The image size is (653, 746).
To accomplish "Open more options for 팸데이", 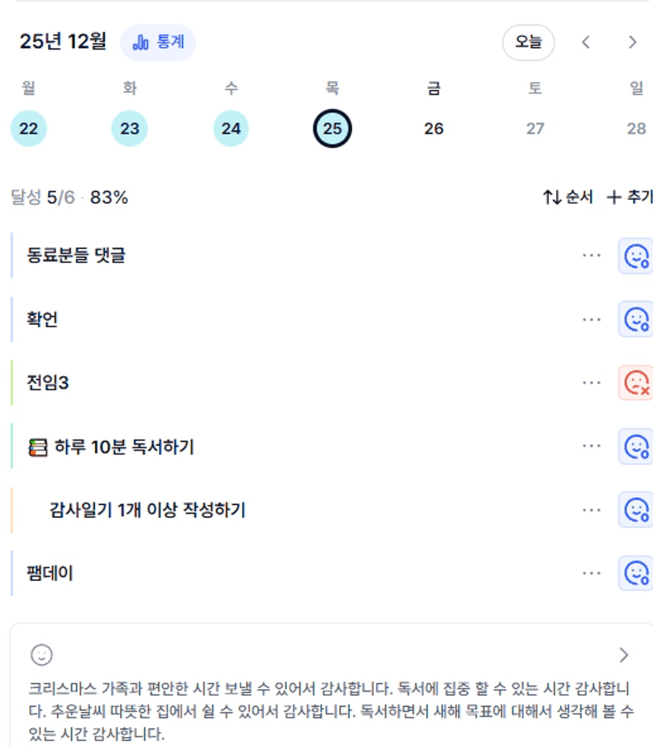I will [591, 573].
